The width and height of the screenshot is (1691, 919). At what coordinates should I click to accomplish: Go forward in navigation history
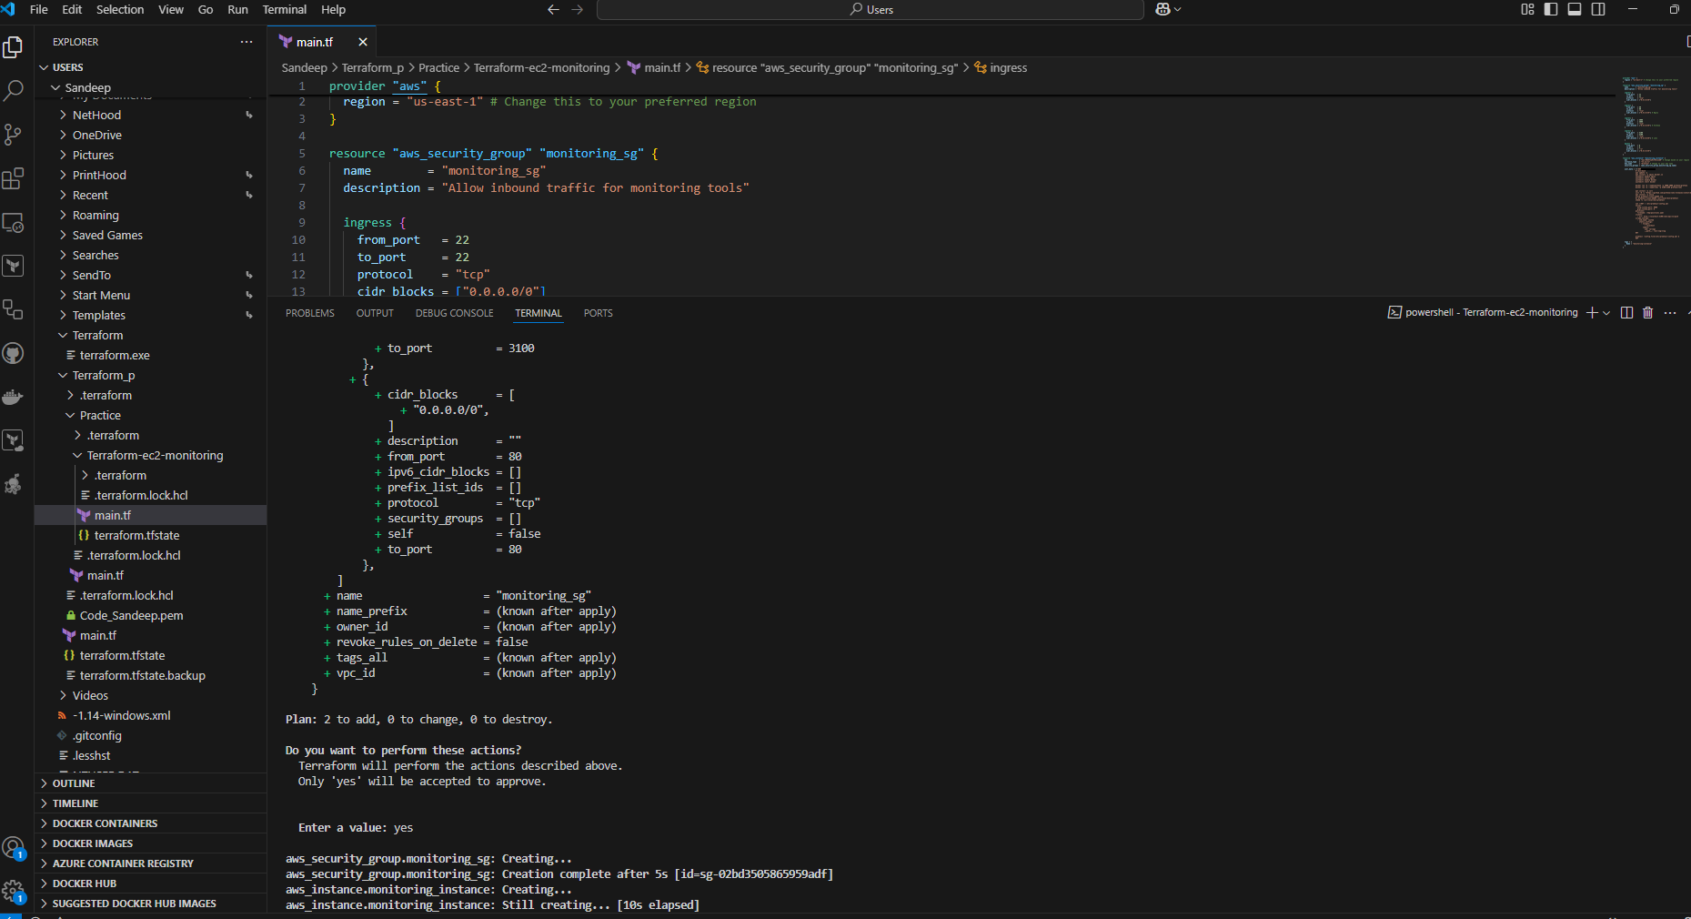pyautogui.click(x=578, y=9)
